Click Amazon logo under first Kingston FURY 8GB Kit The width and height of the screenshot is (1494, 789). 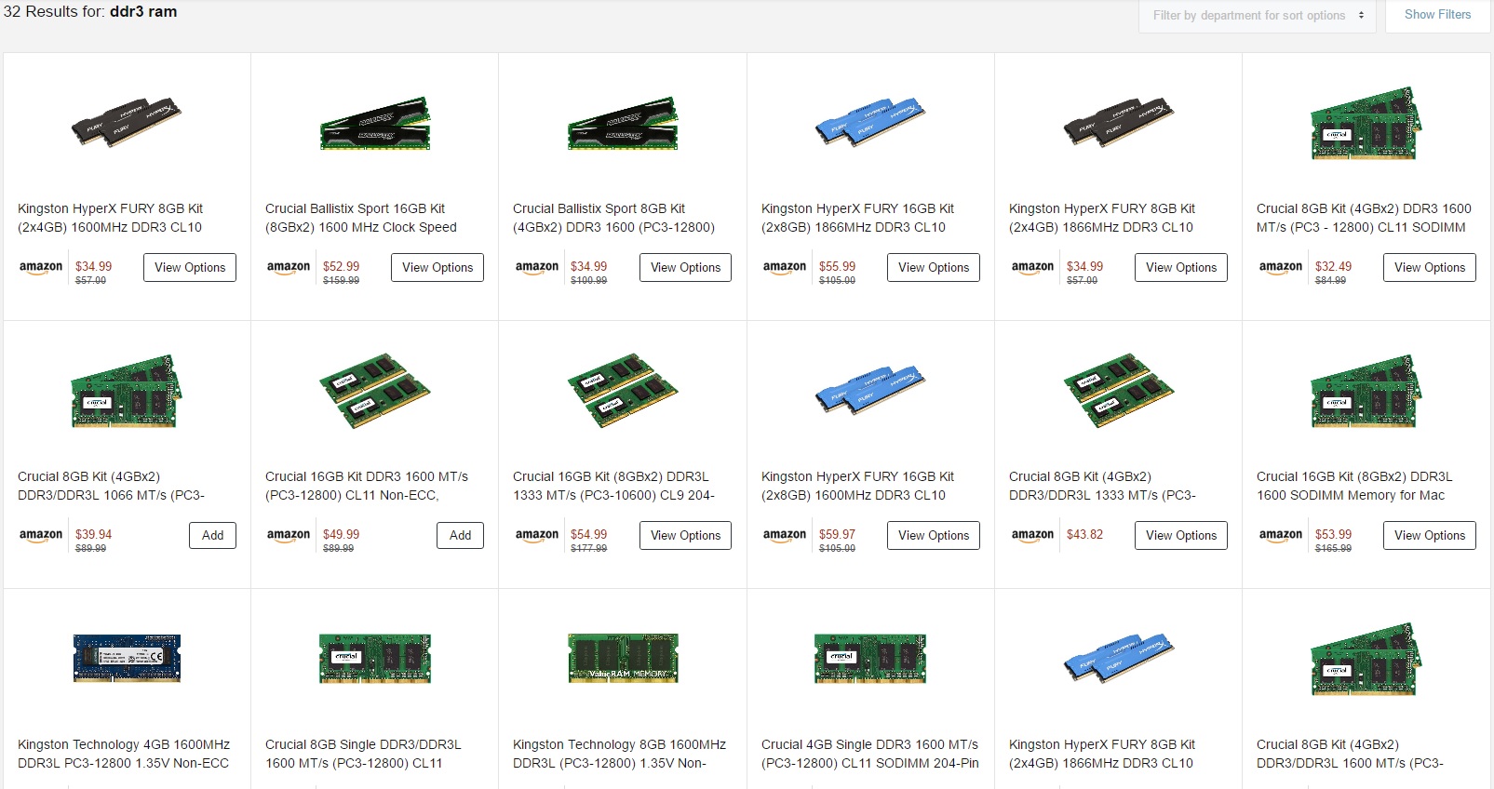pos(41,268)
